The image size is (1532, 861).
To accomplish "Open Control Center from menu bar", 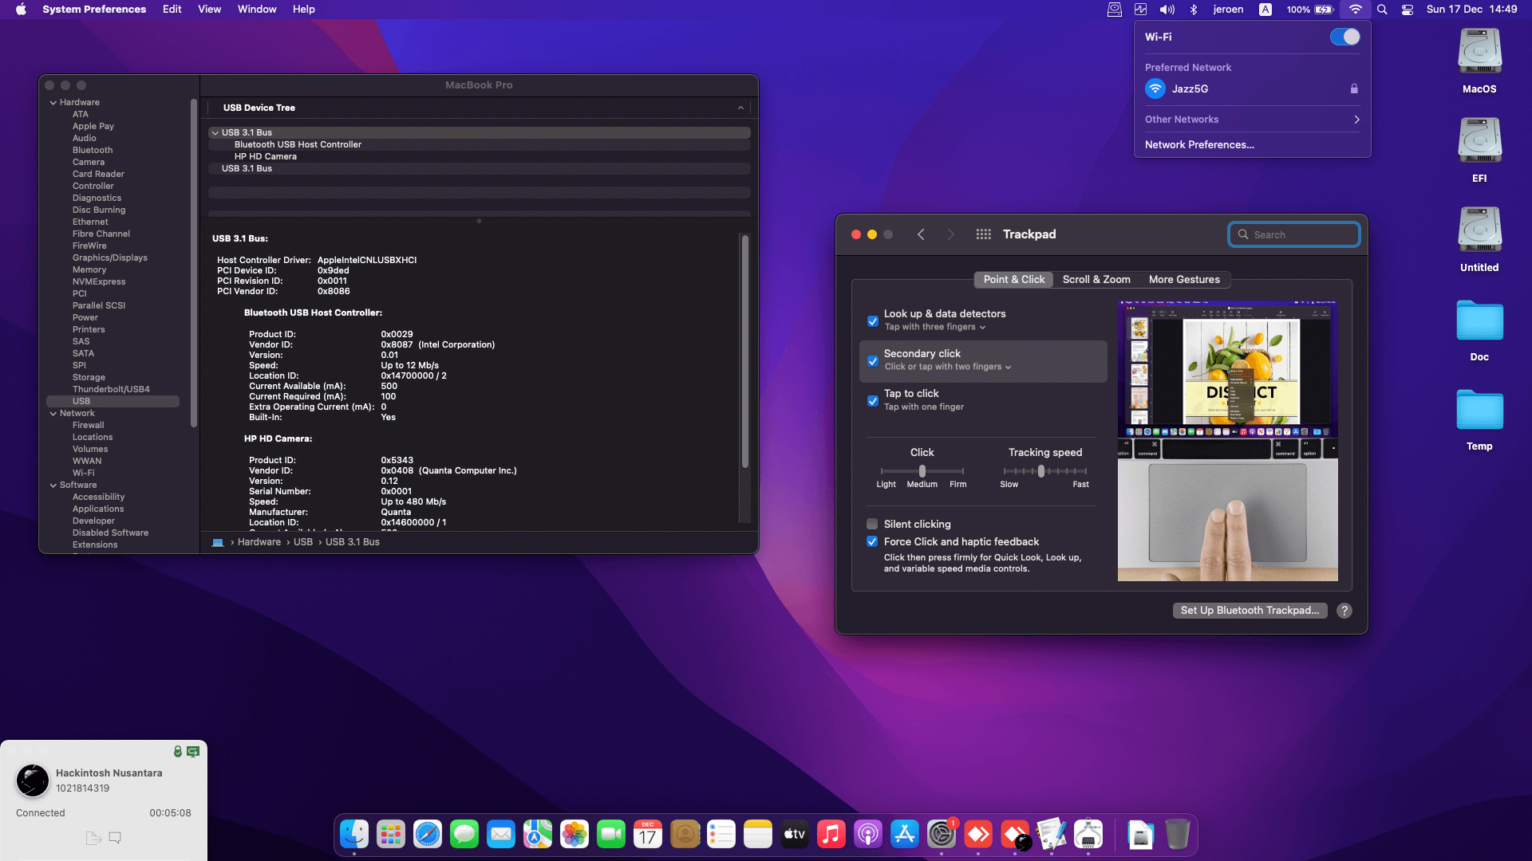I will click(x=1408, y=10).
